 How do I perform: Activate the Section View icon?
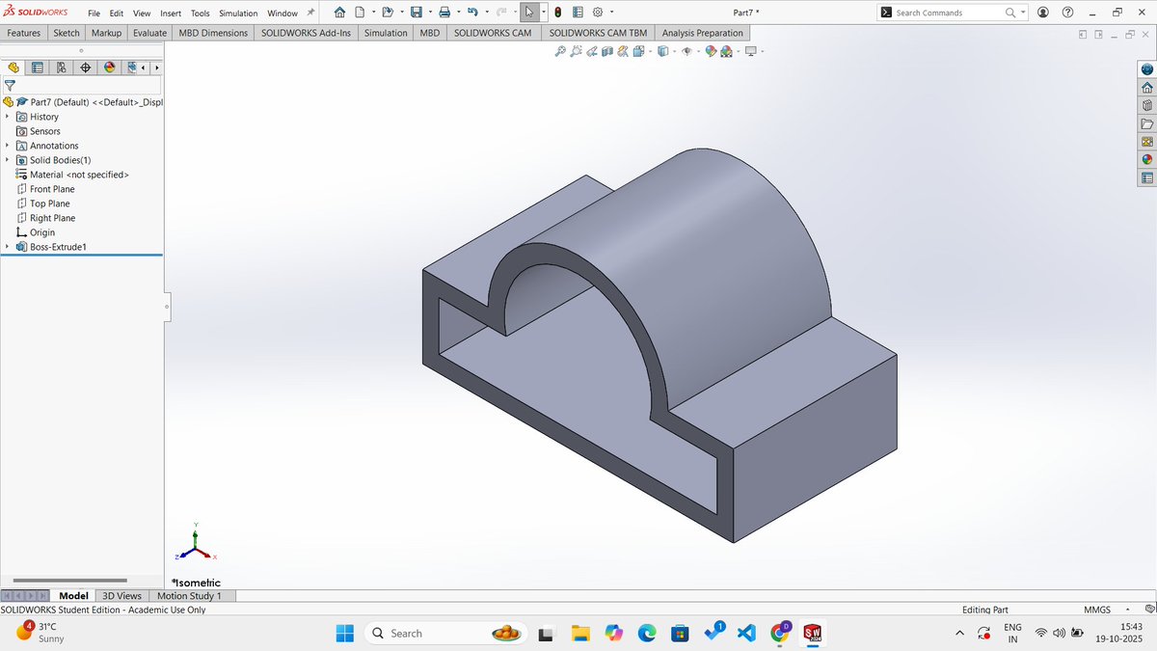tap(606, 51)
